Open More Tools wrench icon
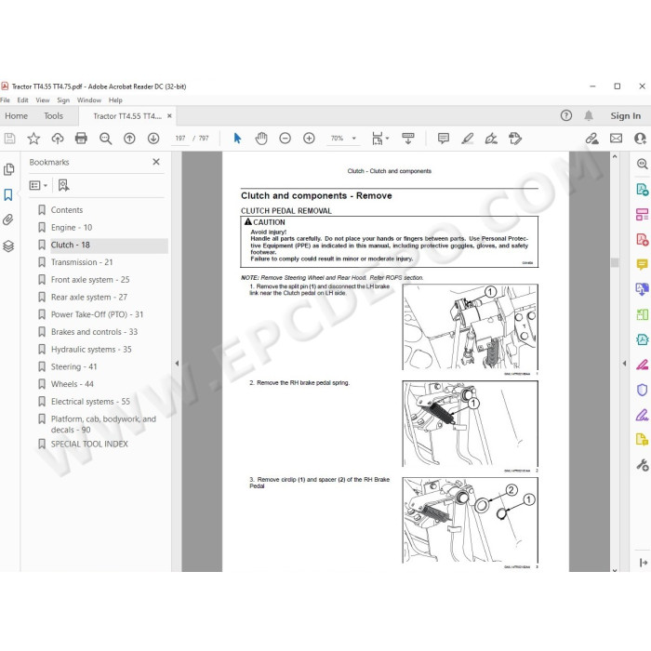 [x=642, y=465]
